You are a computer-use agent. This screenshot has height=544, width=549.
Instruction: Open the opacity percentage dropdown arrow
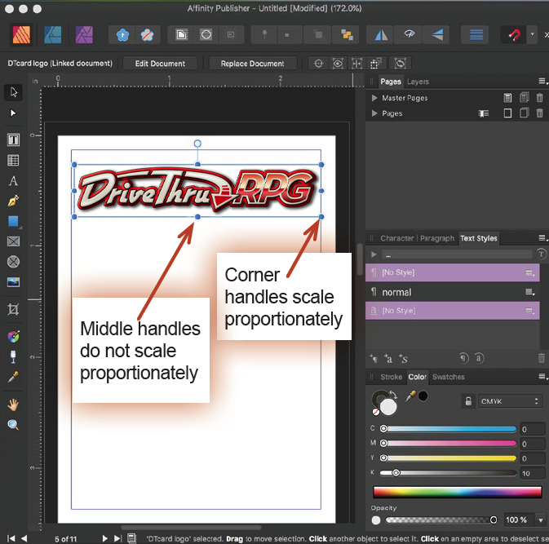pos(540,520)
